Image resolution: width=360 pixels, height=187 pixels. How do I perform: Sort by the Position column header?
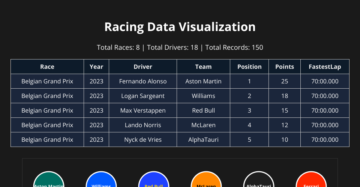click(x=249, y=67)
